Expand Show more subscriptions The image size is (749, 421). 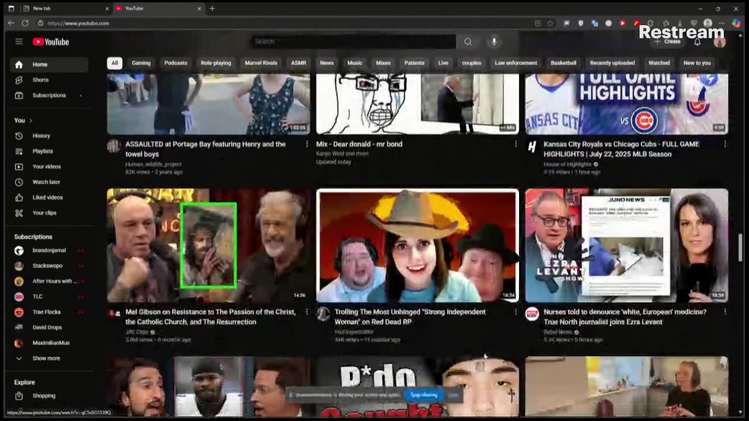(x=49, y=358)
